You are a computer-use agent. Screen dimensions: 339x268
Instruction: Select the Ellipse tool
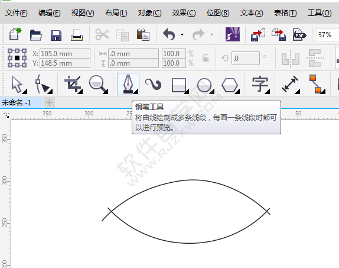click(204, 85)
